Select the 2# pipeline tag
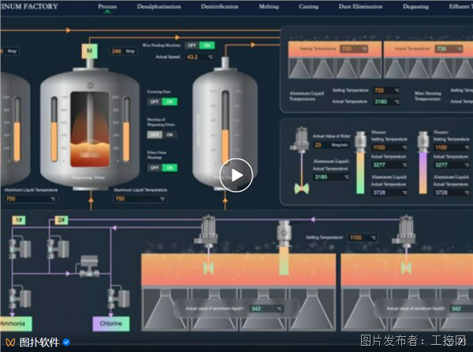Image resolution: width=473 pixels, height=352 pixels. 61,220
